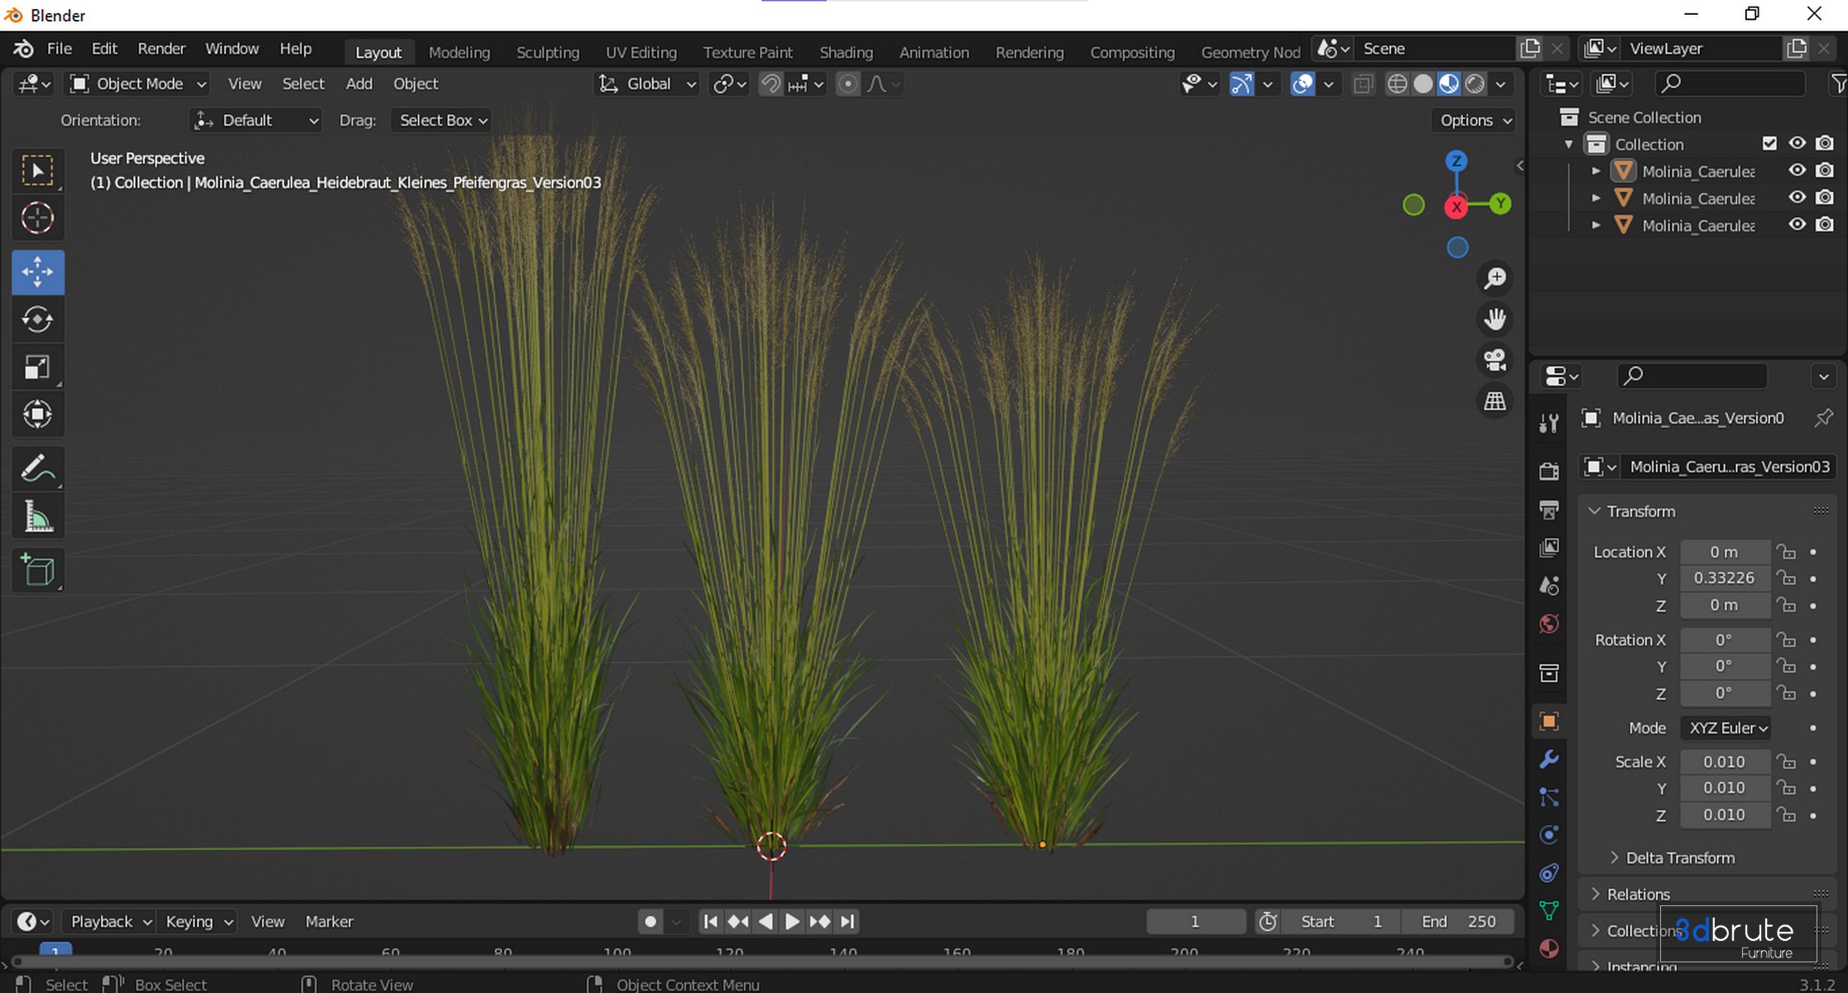Image resolution: width=1848 pixels, height=993 pixels.
Task: Open the Object Mode dropdown
Action: 137,84
